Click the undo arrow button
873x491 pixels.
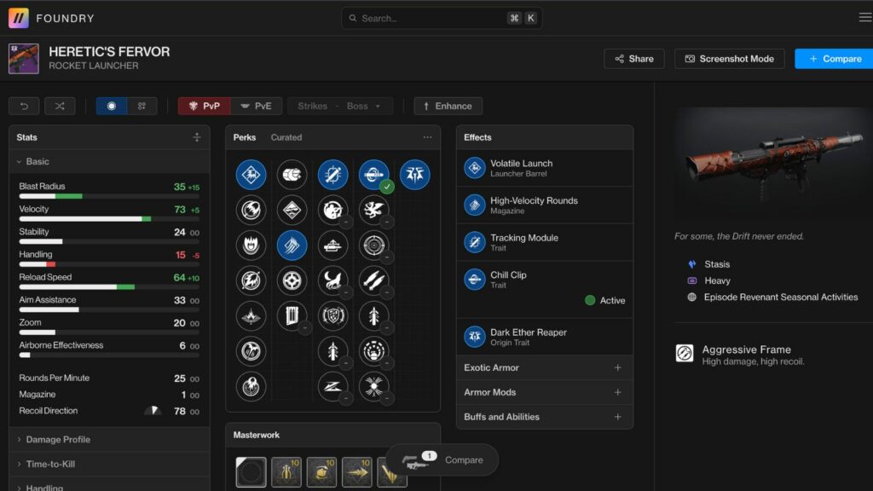click(x=24, y=106)
